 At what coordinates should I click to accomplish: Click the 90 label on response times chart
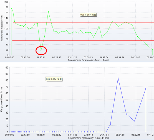pos(7,74)
